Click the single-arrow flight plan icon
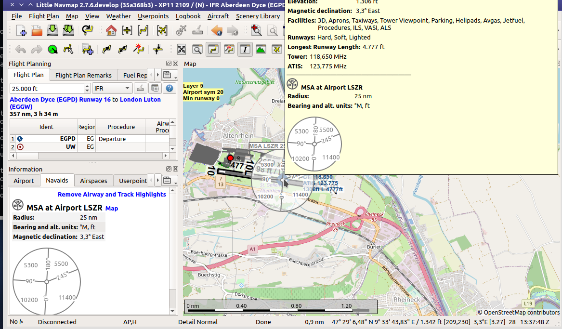The width and height of the screenshot is (562, 329). [107, 49]
